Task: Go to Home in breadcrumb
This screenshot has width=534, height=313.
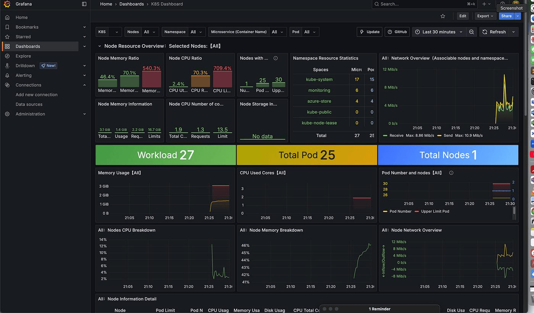Action: coord(106,4)
